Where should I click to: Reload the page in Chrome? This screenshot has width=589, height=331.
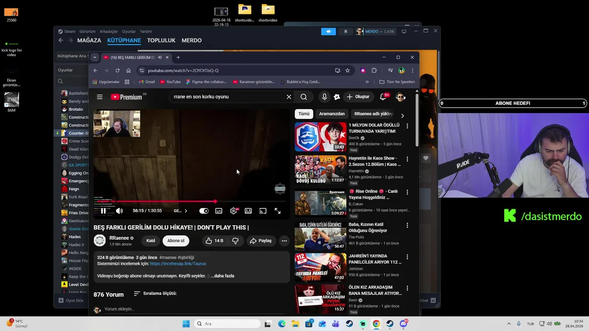click(117, 70)
